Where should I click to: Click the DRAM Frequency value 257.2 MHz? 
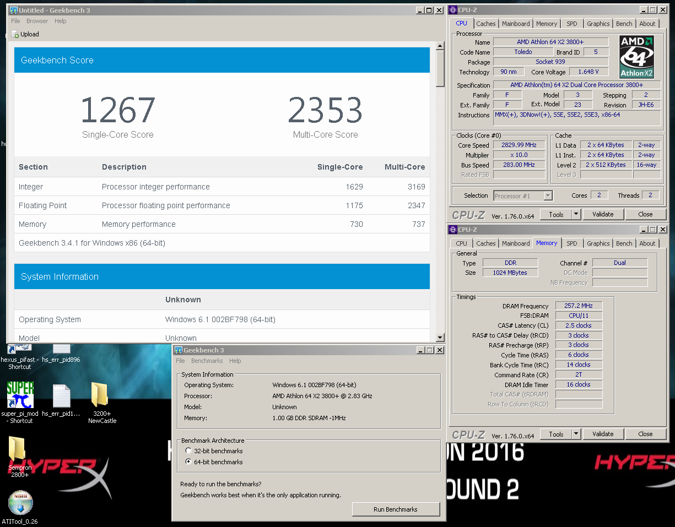579,306
